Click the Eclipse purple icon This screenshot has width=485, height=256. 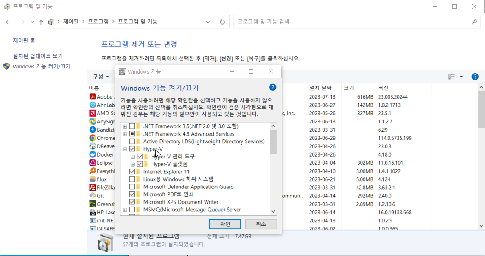(93, 163)
